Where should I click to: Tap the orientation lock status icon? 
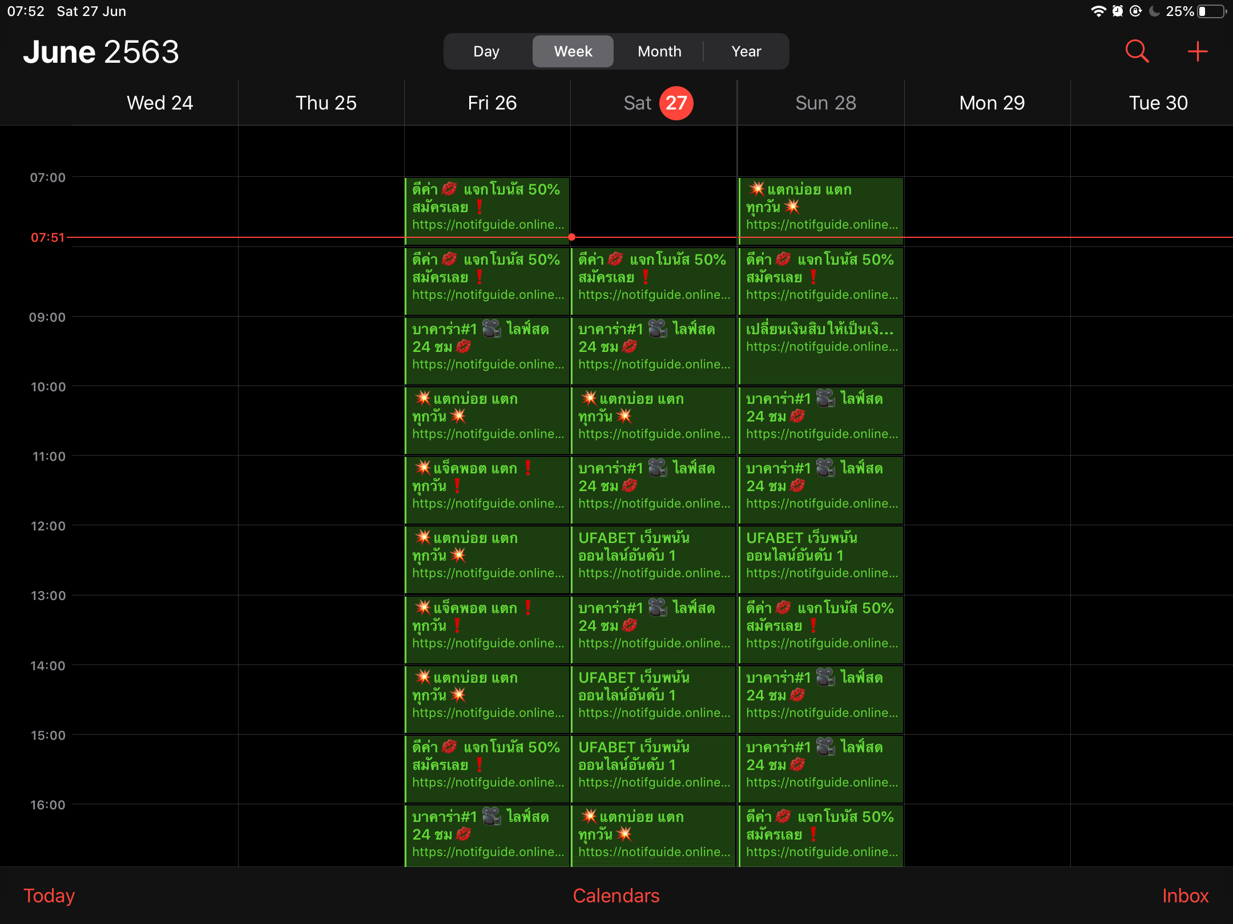point(1135,11)
